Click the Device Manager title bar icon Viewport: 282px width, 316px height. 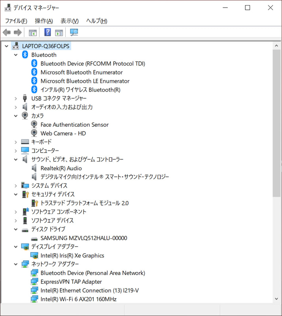(x=8, y=8)
